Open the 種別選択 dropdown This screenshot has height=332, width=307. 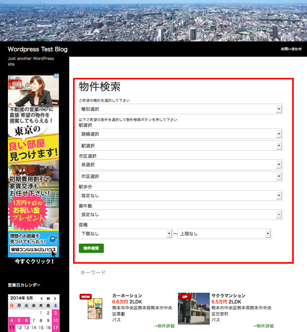[x=181, y=109]
